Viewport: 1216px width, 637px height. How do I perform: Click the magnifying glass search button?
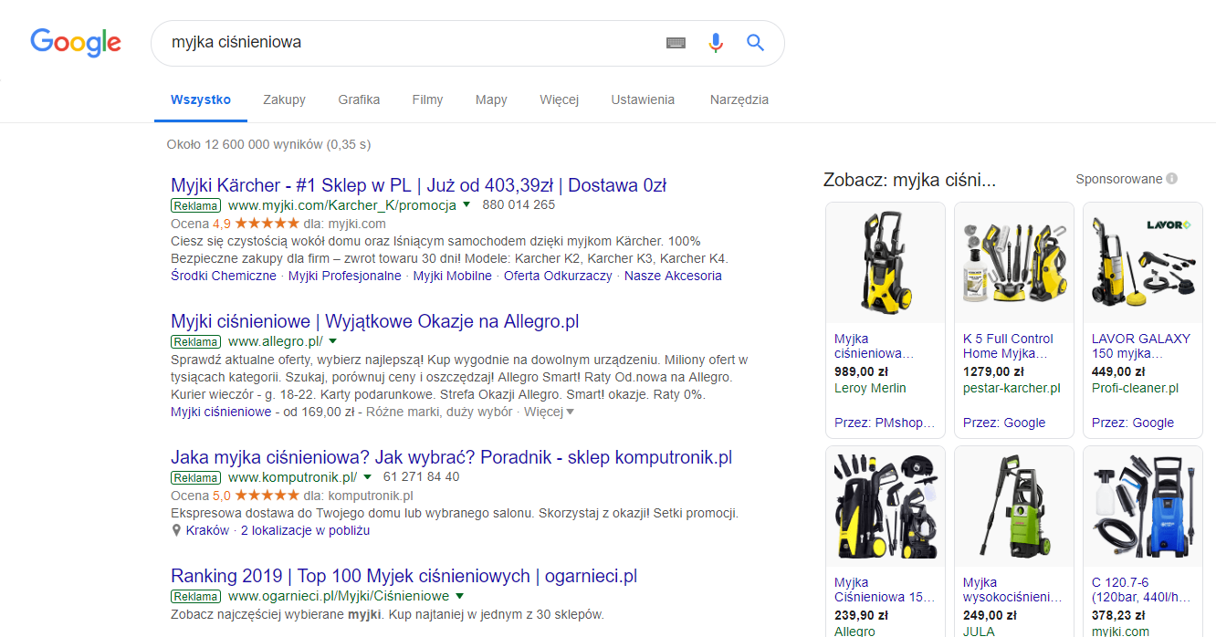point(755,43)
